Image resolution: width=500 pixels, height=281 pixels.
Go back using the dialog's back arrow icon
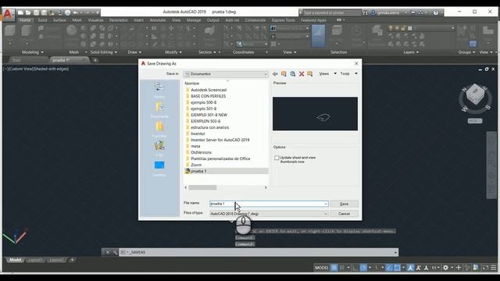point(275,74)
